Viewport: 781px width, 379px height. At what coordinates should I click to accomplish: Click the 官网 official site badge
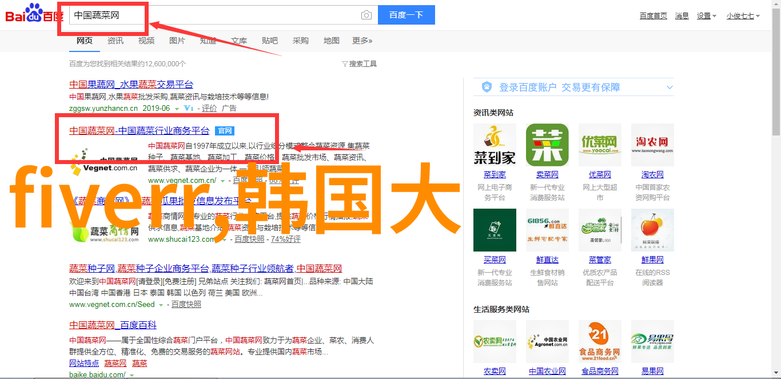click(x=225, y=131)
